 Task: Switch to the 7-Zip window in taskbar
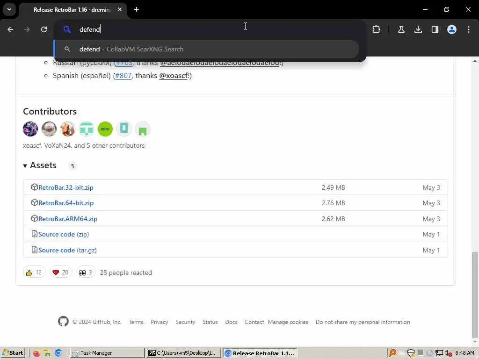click(183, 353)
